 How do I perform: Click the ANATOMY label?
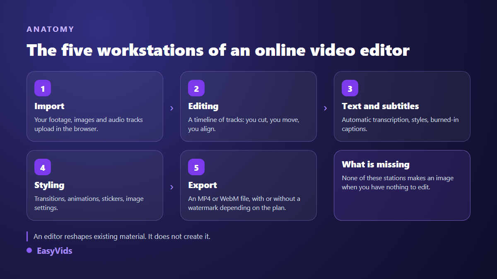point(51,29)
